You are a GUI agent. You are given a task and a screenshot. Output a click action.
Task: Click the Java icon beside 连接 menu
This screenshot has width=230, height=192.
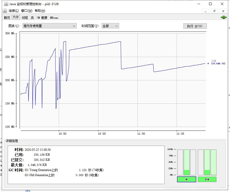[5, 11]
